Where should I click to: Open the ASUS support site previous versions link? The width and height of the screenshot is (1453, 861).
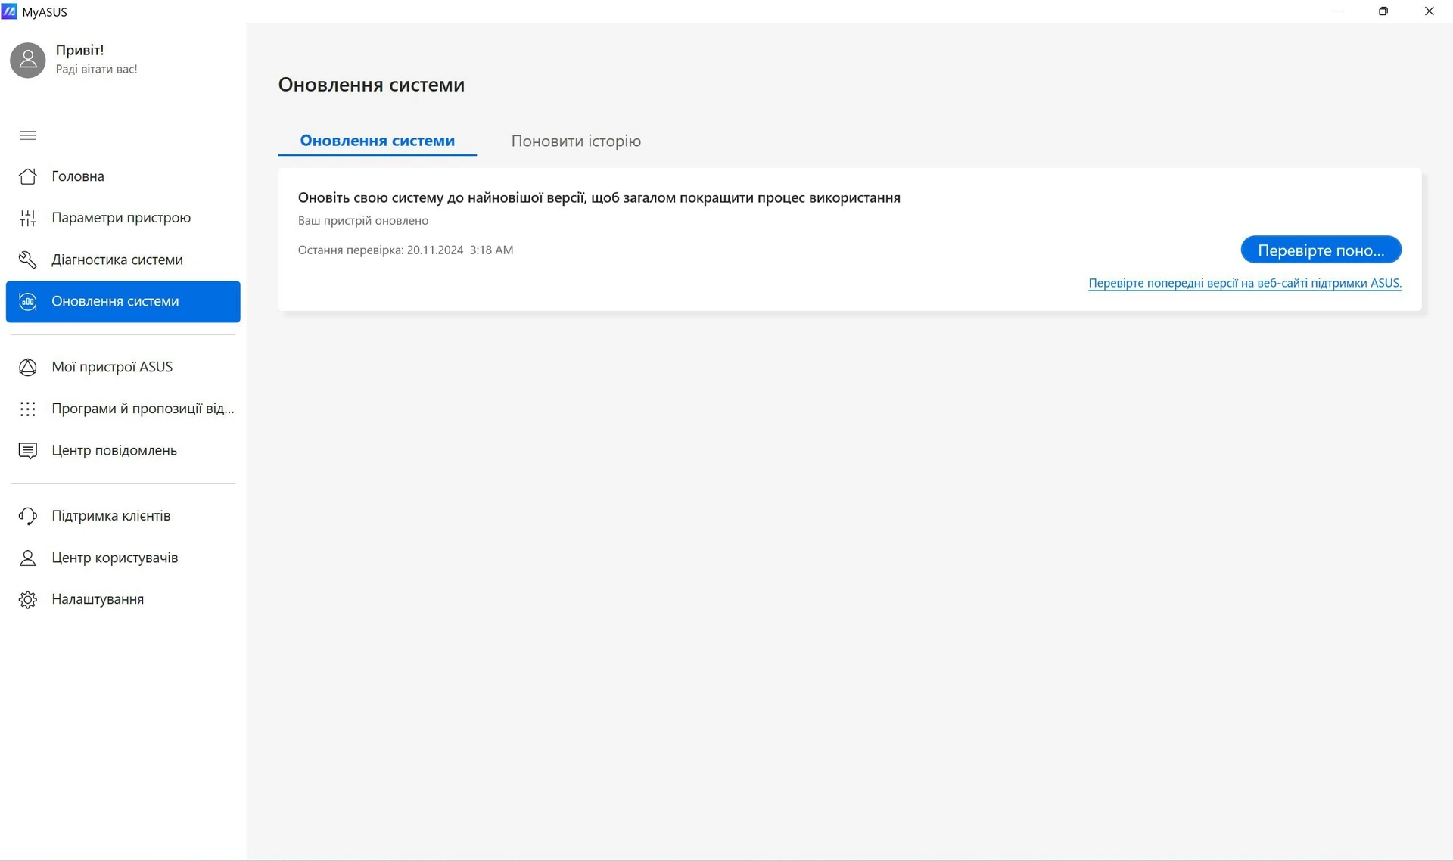[1245, 283]
